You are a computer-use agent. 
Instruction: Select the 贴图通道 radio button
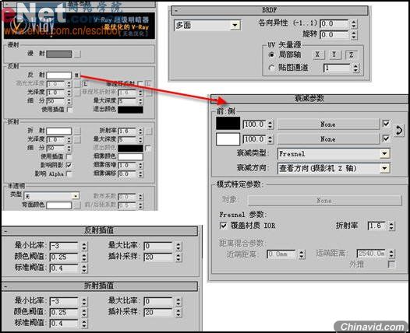[272, 68]
